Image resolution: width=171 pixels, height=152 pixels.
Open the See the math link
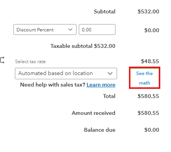coord(145,78)
